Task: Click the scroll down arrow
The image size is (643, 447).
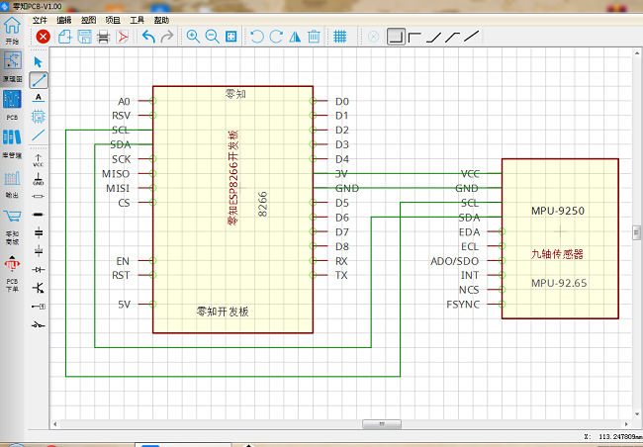Action: [x=637, y=414]
